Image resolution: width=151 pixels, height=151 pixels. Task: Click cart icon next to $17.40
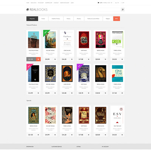[122, 93]
